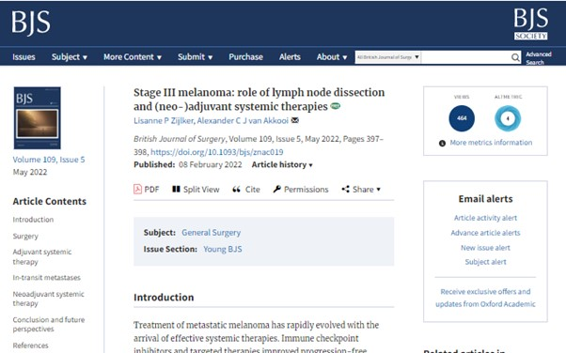
Task: Click the author email envelope icon
Action: [295, 120]
